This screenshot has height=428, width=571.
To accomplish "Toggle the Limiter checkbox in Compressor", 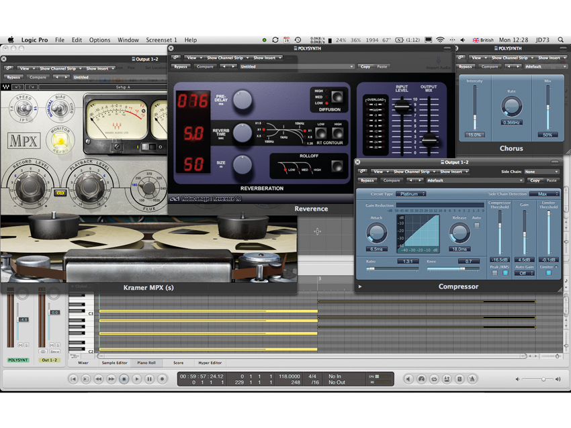I will click(548, 273).
